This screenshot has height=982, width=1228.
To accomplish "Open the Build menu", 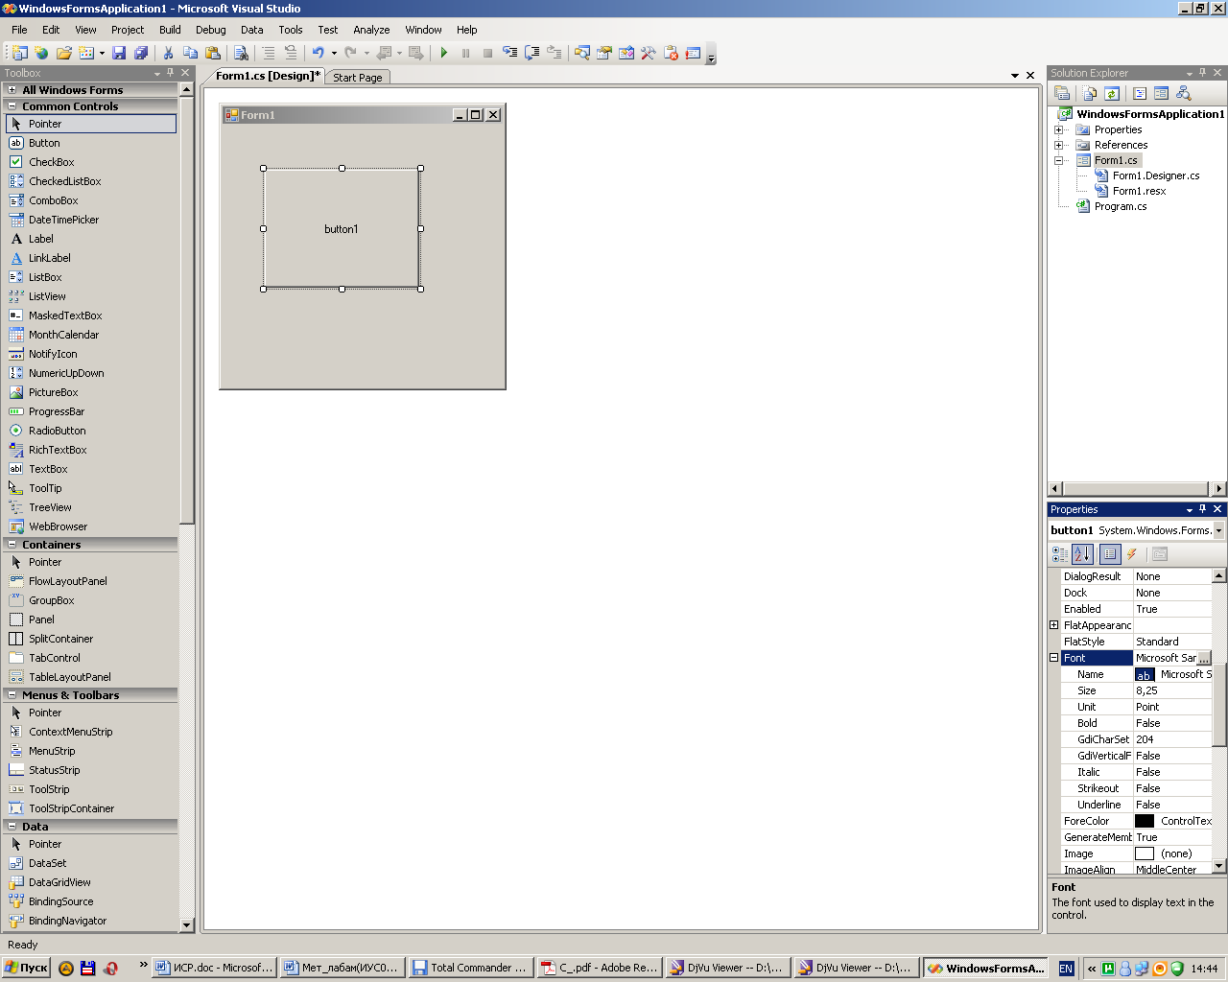I will coord(170,30).
